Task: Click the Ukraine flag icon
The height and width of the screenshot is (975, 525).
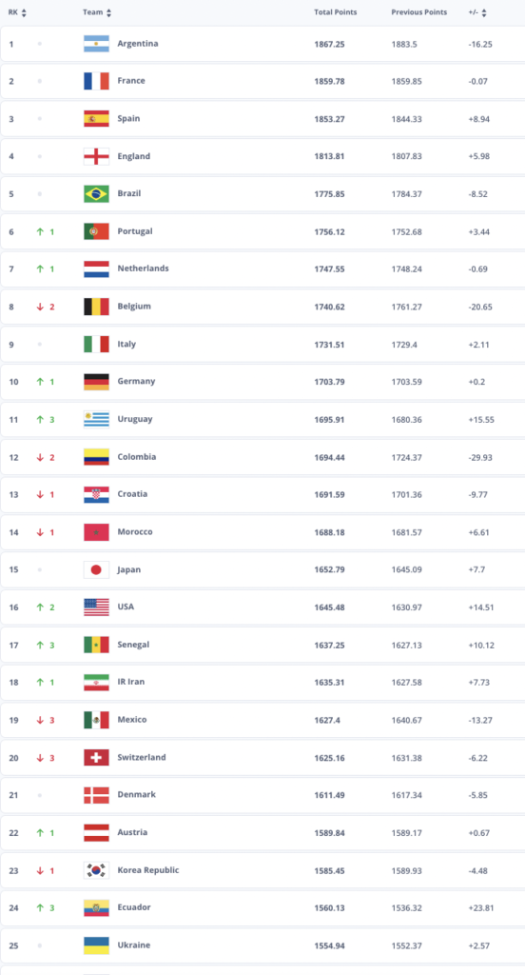Action: [x=96, y=945]
